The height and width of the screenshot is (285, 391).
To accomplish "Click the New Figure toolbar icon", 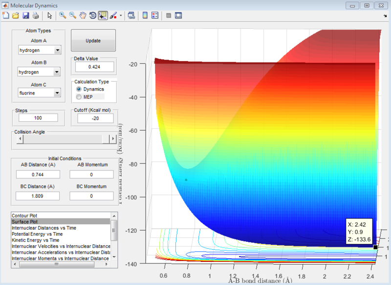I will pyautogui.click(x=6, y=16).
